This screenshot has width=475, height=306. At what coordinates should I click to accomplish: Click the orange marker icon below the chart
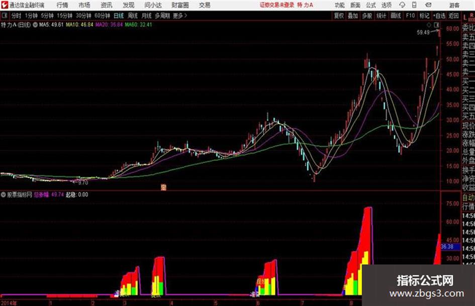[x=163, y=187]
